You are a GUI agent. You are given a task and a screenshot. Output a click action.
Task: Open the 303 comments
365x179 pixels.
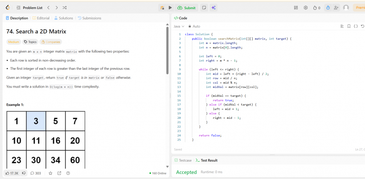point(36,173)
